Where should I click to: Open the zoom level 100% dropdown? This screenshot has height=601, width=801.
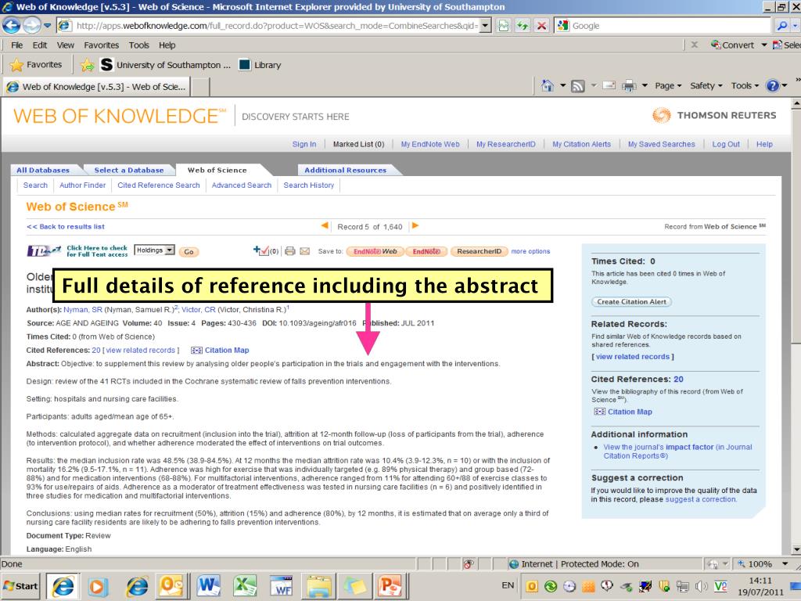click(x=785, y=563)
